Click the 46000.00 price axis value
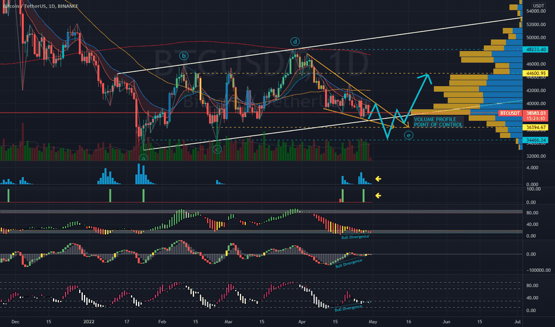 pyautogui.click(x=536, y=64)
